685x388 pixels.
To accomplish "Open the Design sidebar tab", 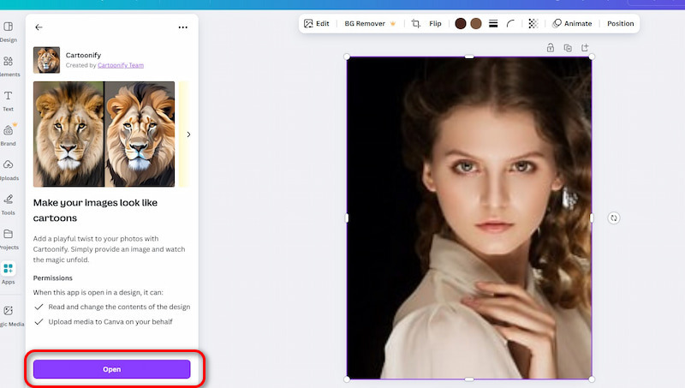I will coord(9,32).
